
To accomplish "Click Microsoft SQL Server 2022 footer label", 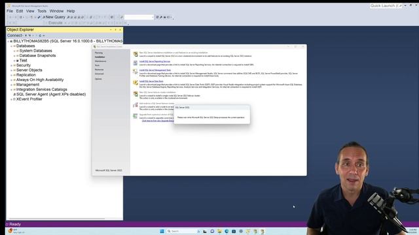I will pyautogui.click(x=109, y=170).
